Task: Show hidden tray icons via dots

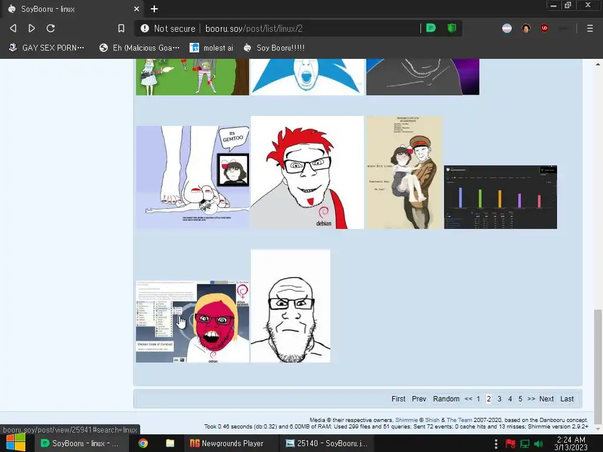Action: 496,444
